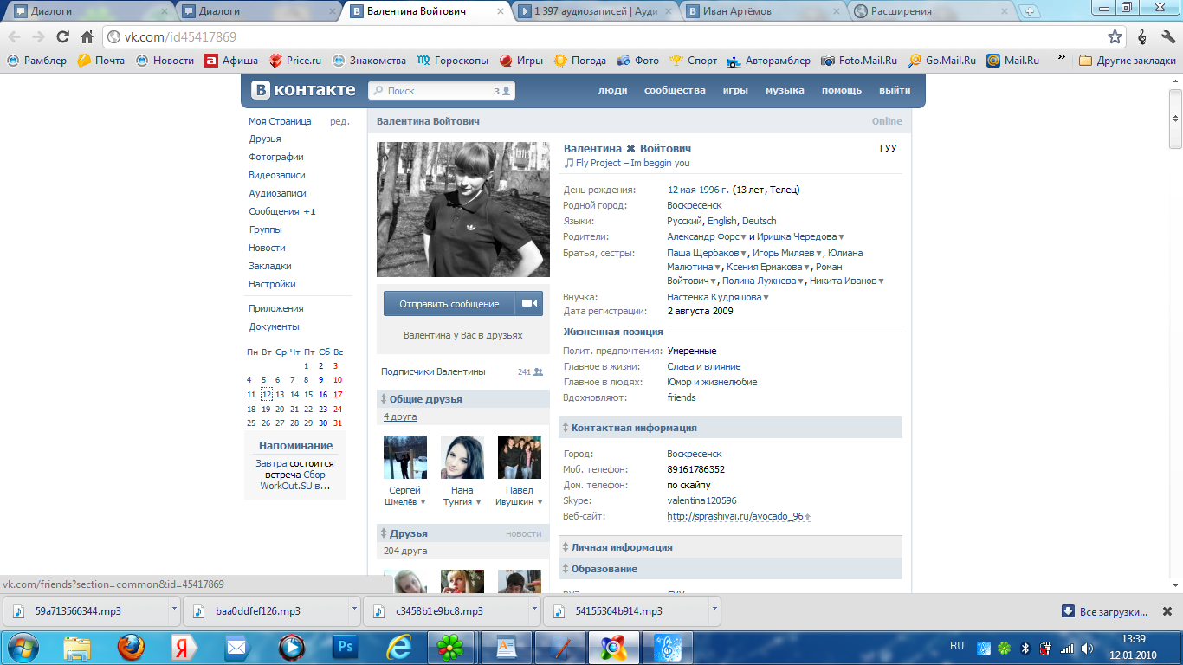The height and width of the screenshot is (665, 1183).
Task: Switch to the Иван Артёмов tab
Action: point(763,11)
